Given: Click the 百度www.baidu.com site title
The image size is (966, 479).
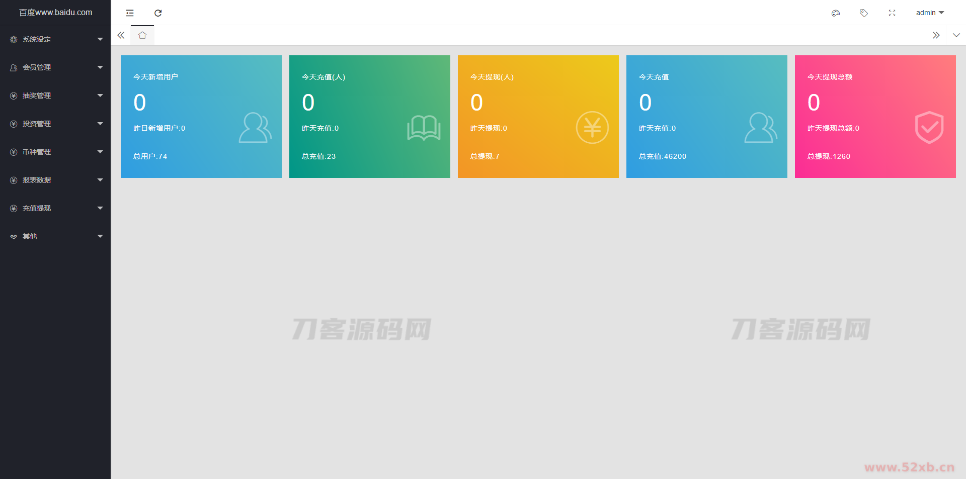Looking at the screenshot, I should 55,12.
